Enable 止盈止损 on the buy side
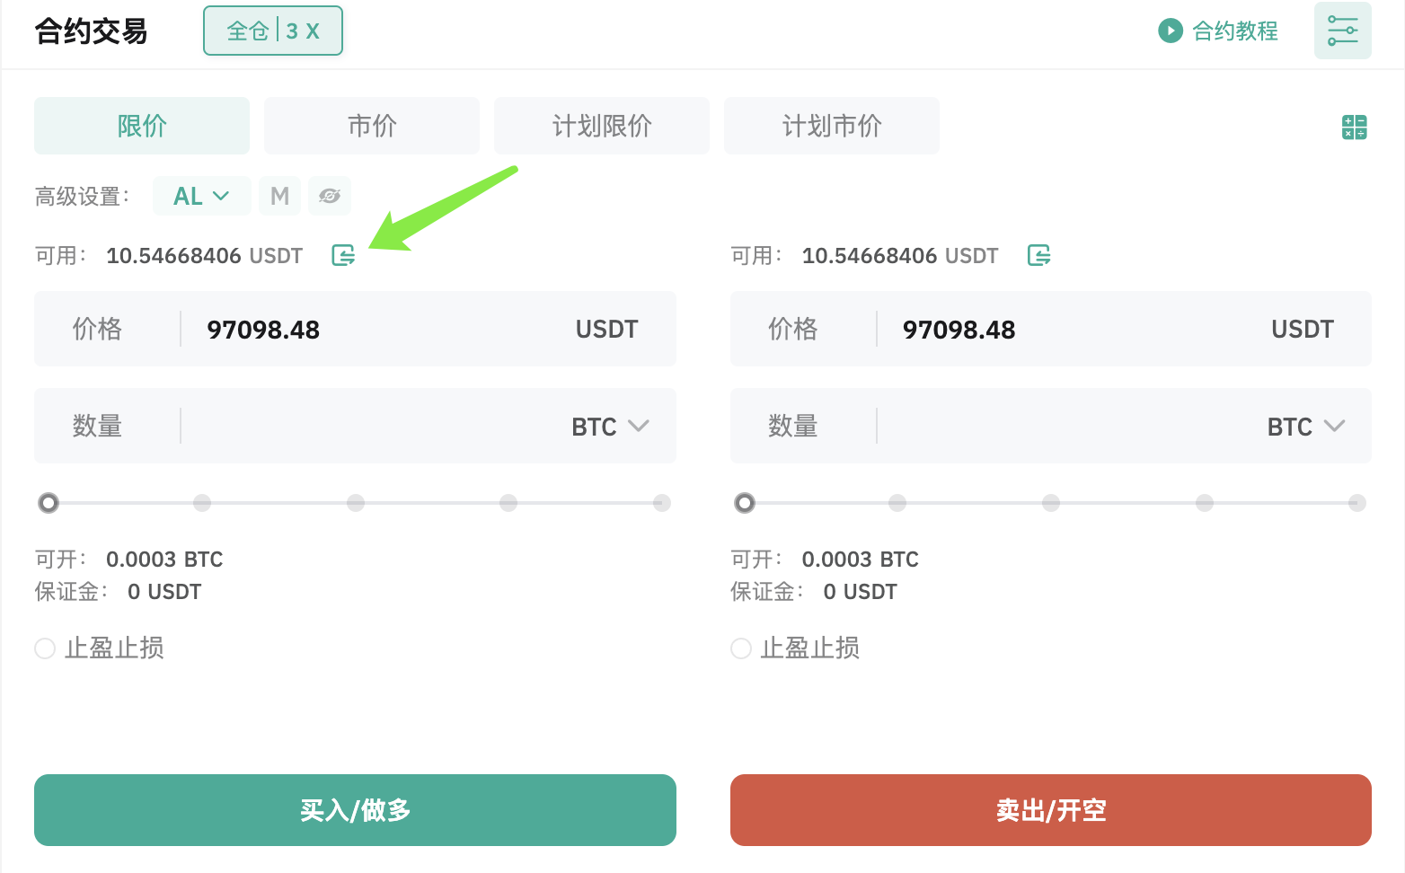 [x=45, y=648]
